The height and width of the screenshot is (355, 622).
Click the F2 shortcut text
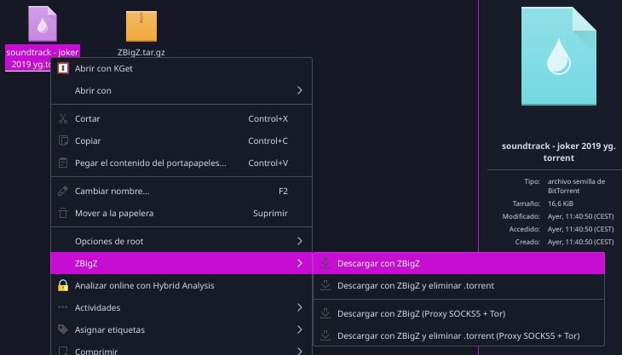(283, 191)
